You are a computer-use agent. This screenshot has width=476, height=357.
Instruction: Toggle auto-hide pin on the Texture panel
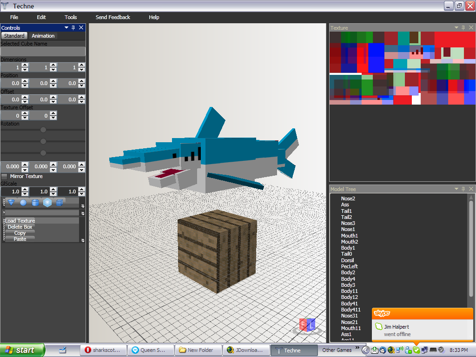(462, 27)
